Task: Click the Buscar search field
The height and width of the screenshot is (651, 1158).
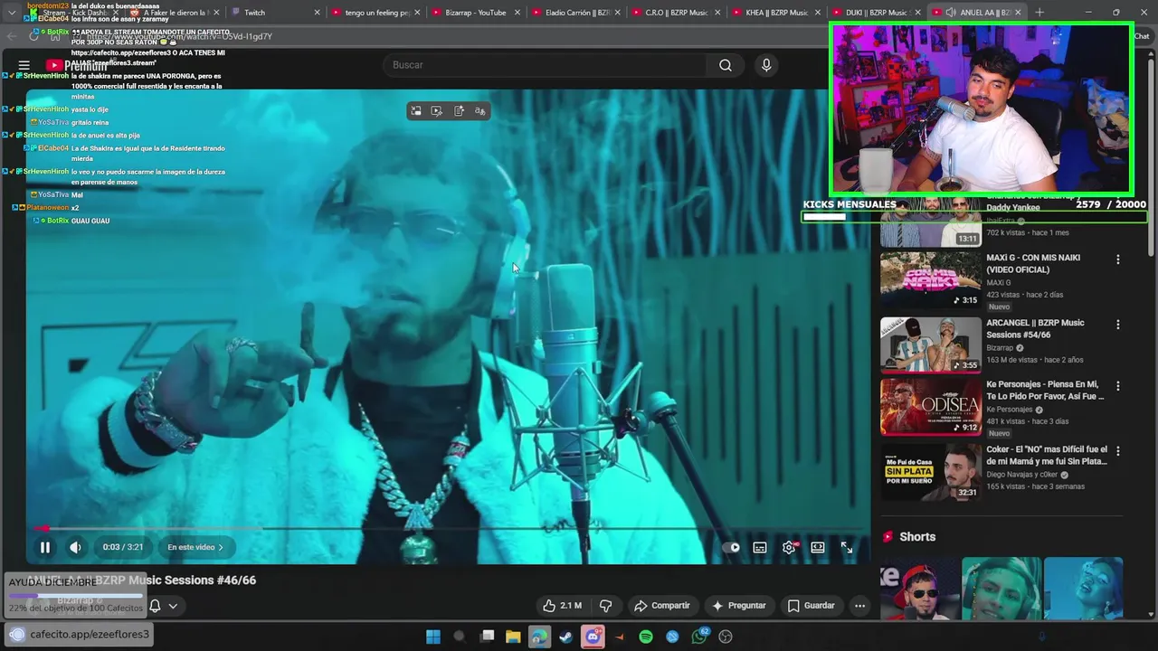Action: point(544,65)
